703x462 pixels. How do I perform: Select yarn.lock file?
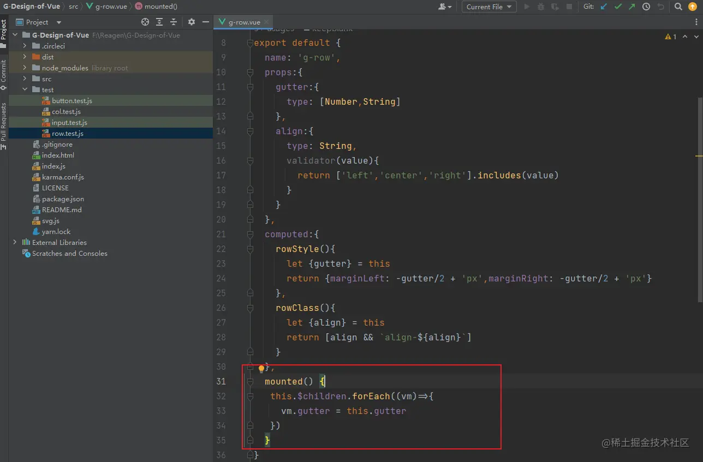click(56, 231)
